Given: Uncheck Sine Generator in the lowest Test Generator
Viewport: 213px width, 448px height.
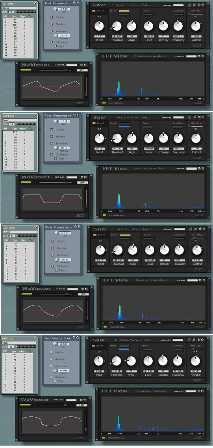Looking at the screenshot, I should click(51, 366).
